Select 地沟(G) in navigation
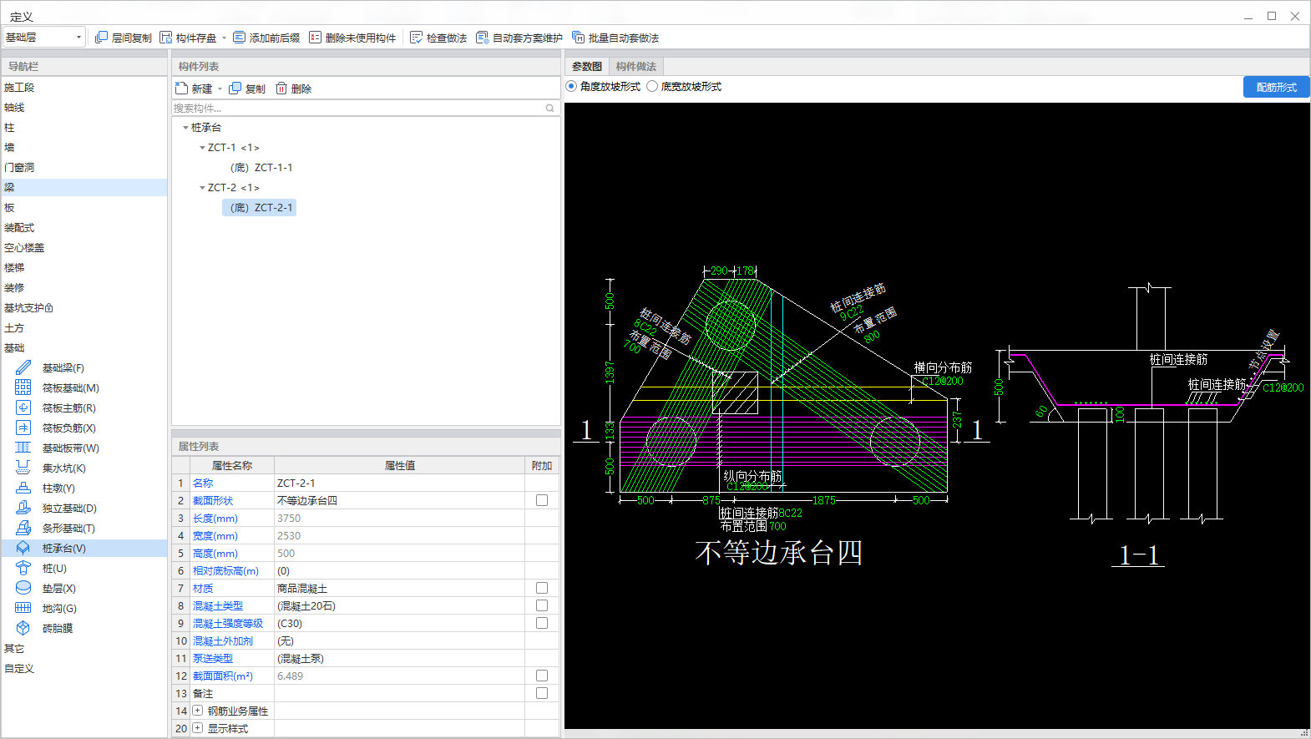 [x=59, y=608]
